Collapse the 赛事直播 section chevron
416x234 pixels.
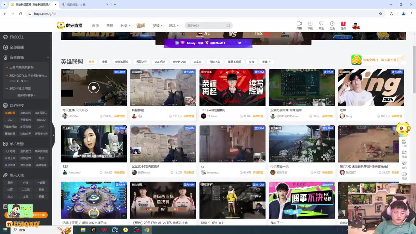click(x=48, y=58)
